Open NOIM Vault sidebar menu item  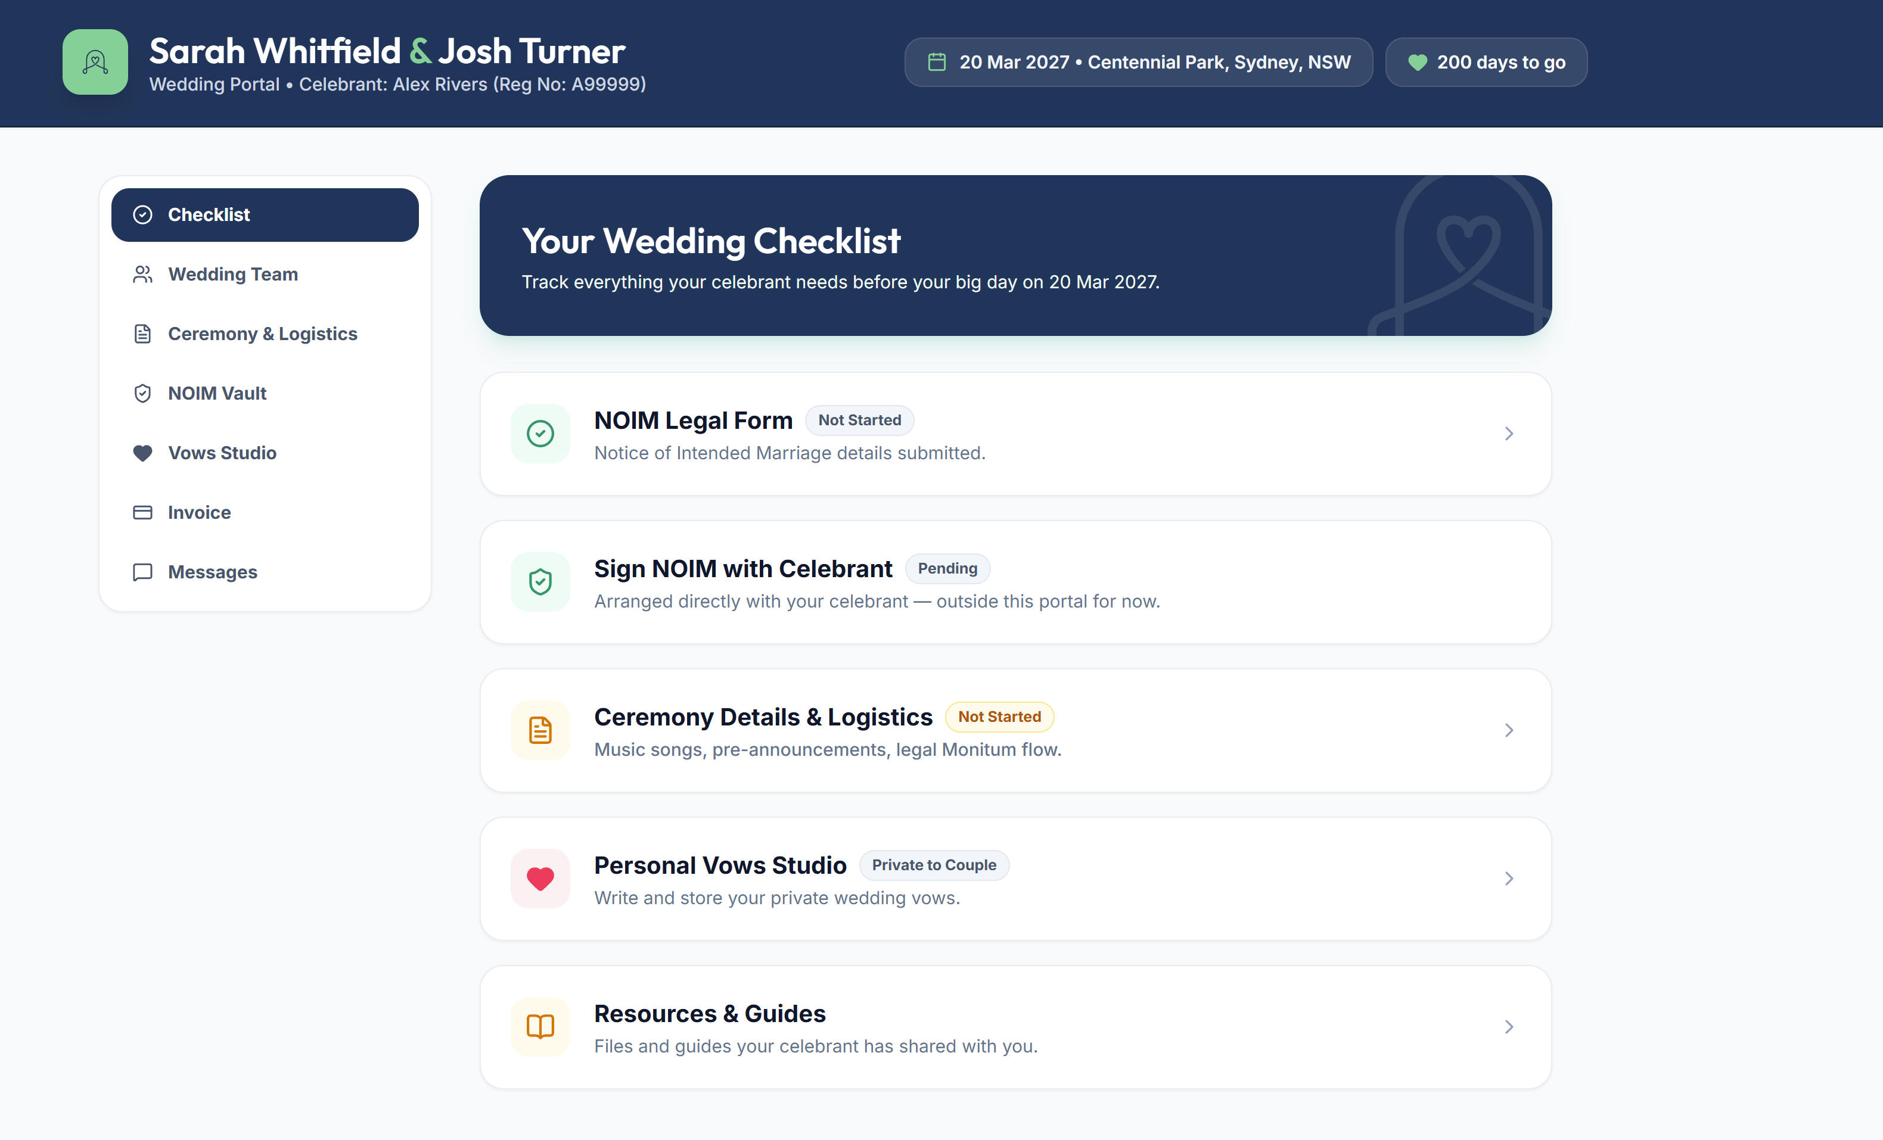click(265, 394)
